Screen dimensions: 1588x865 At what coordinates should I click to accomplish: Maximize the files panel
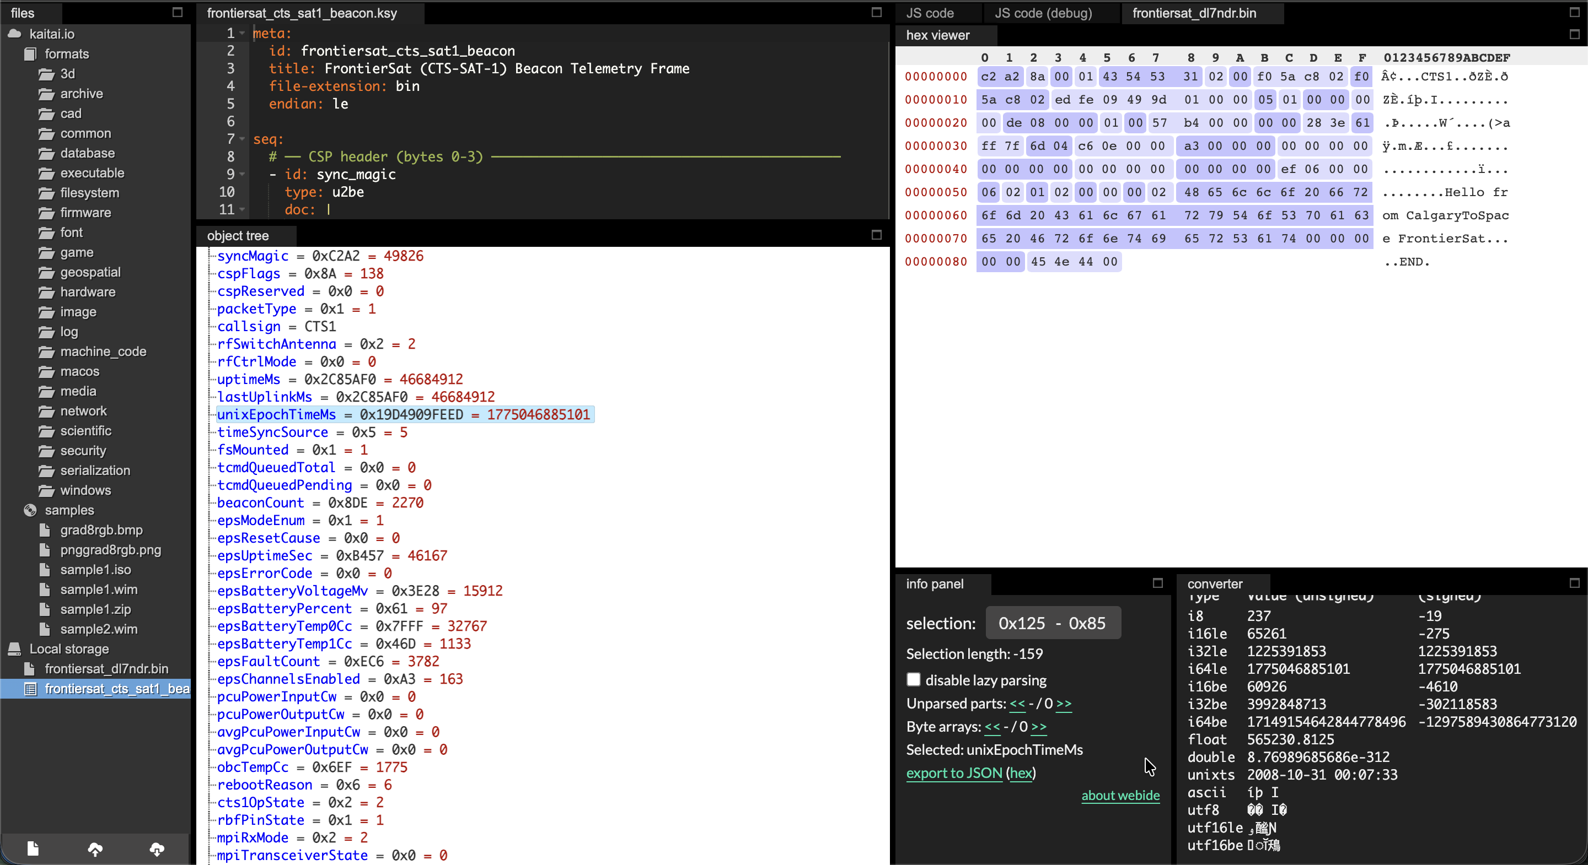tap(178, 12)
